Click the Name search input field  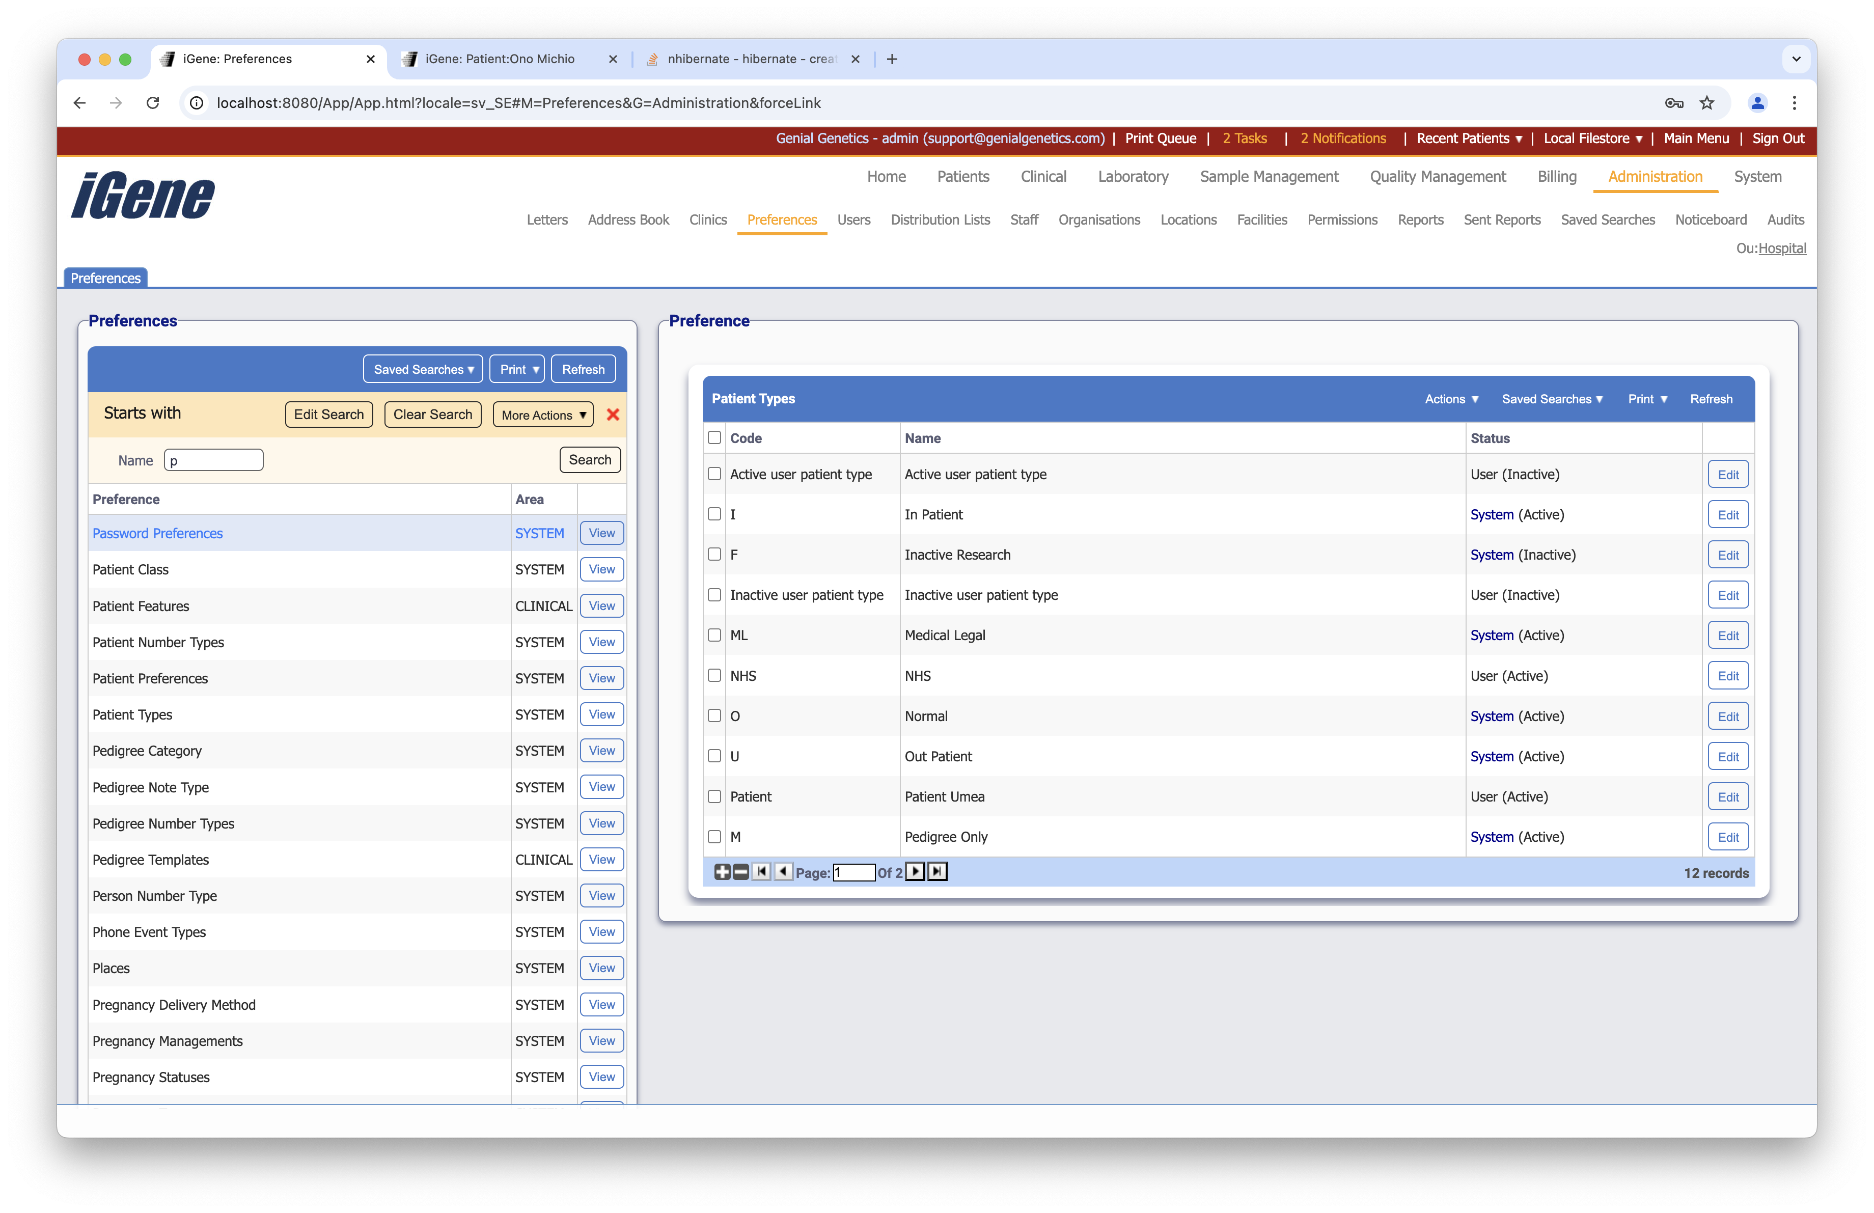coord(213,460)
